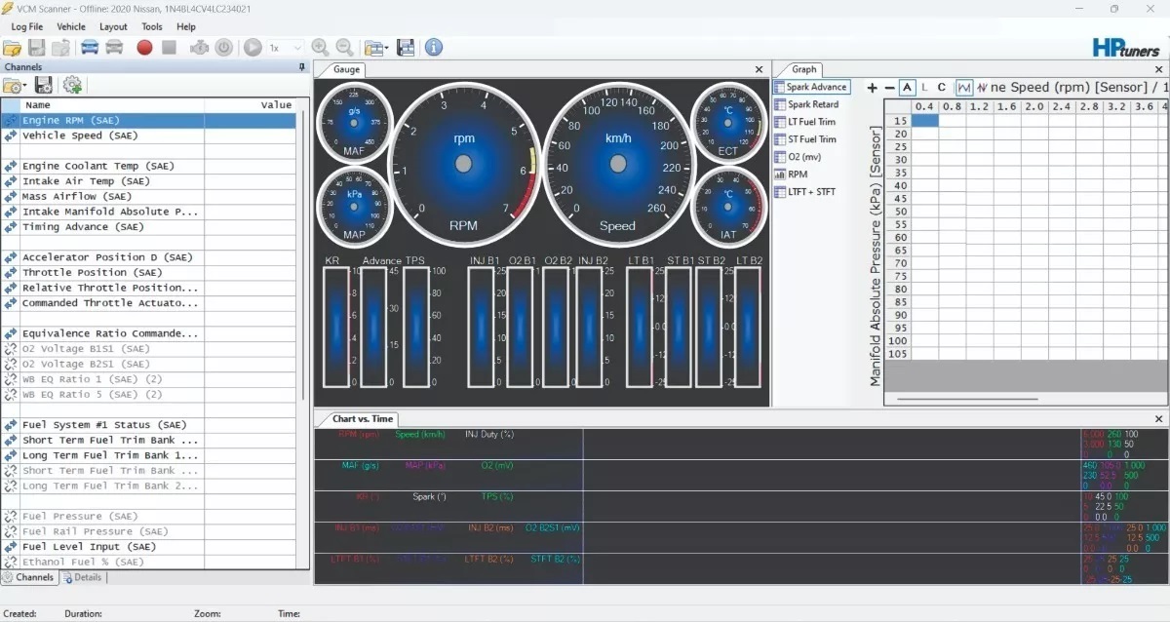Viewport: 1170px width, 622px height.
Task: Open the Vehicle menu
Action: (71, 27)
